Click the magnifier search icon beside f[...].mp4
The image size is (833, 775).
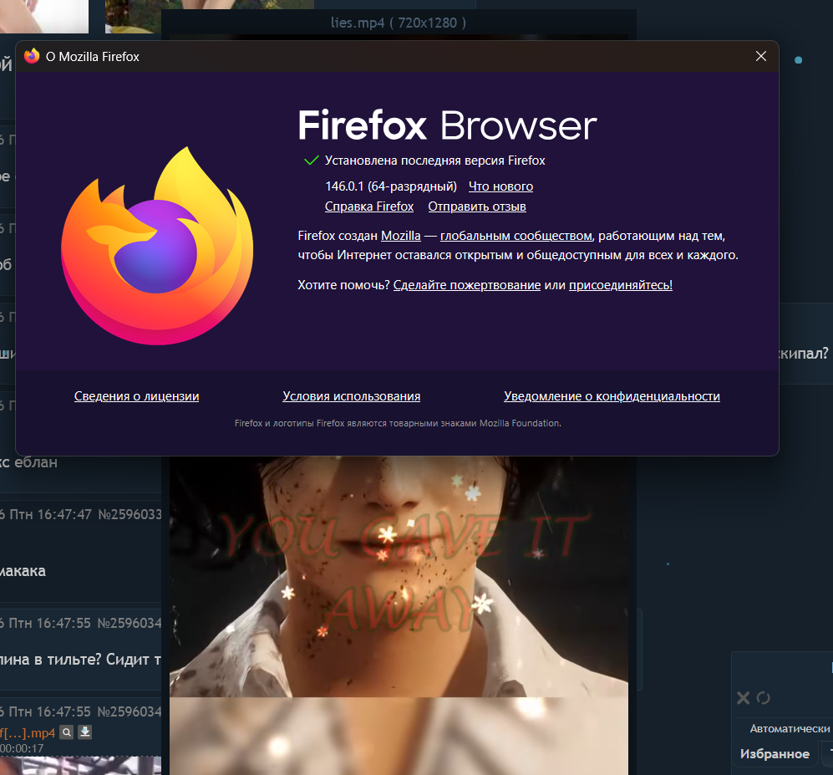click(x=66, y=732)
